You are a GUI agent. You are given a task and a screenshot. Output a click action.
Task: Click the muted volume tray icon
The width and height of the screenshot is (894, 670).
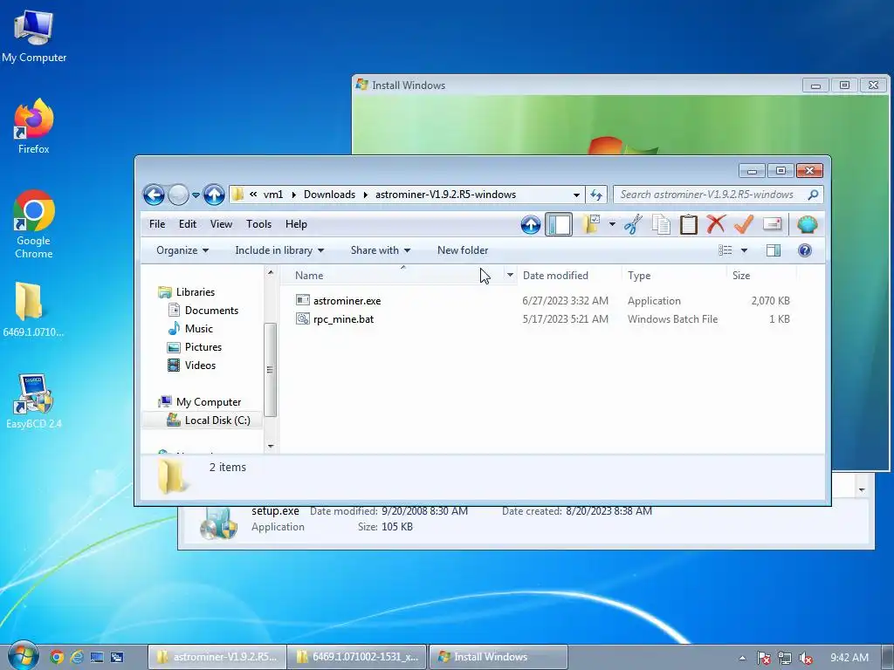pyautogui.click(x=806, y=658)
